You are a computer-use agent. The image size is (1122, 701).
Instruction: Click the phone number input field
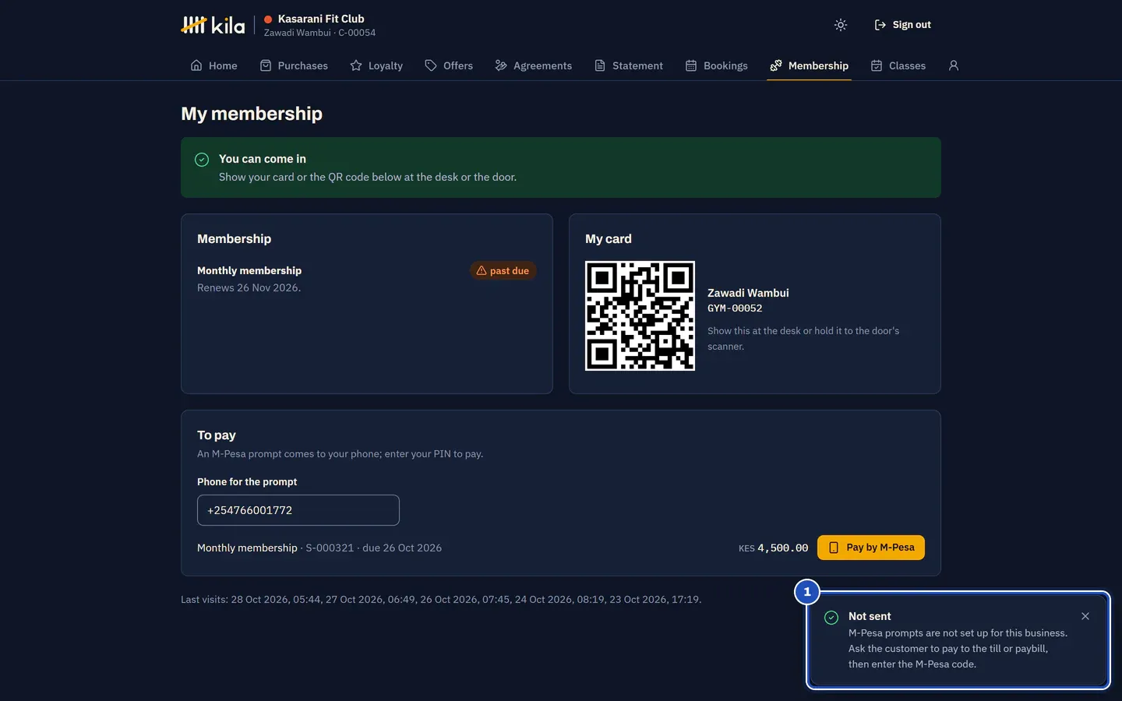pos(298,510)
